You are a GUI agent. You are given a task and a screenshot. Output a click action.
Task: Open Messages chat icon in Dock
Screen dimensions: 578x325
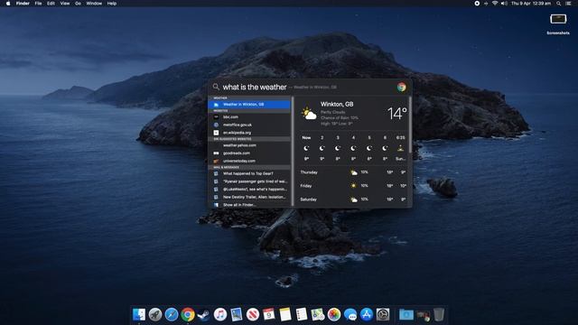(350, 315)
